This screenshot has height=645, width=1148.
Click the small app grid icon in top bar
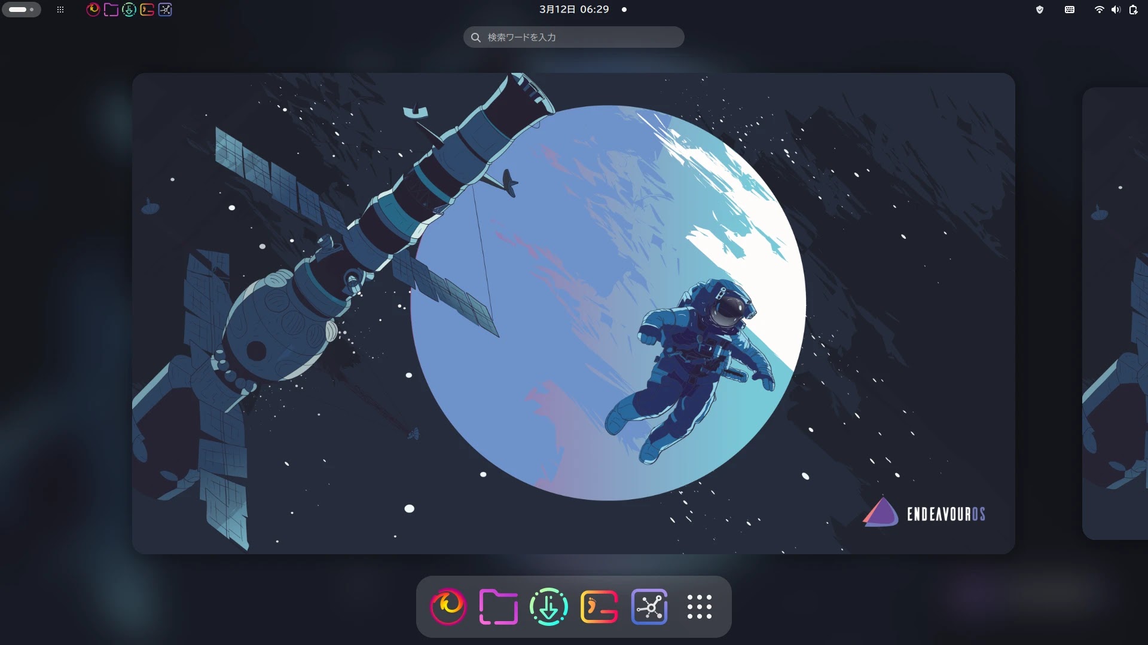pos(60,10)
